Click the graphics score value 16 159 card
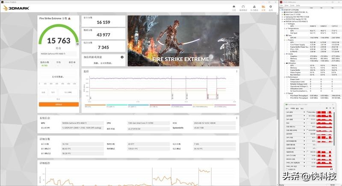This screenshot has height=186, width=342. (103, 21)
